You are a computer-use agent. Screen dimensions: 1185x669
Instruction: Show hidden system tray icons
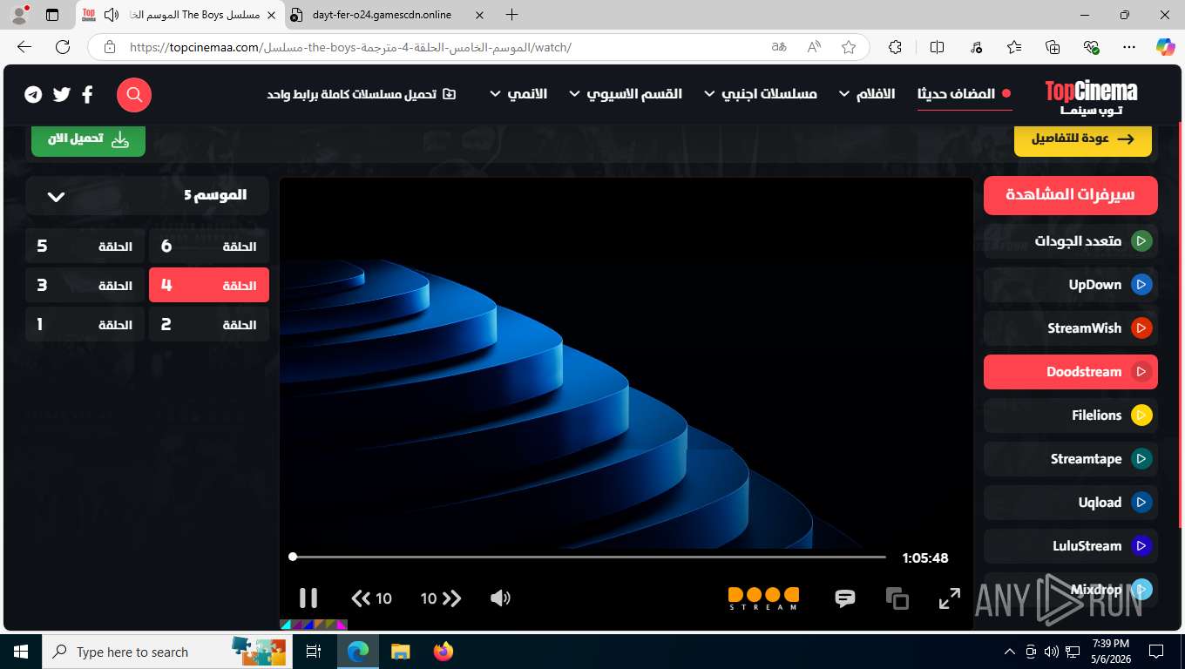click(1010, 652)
